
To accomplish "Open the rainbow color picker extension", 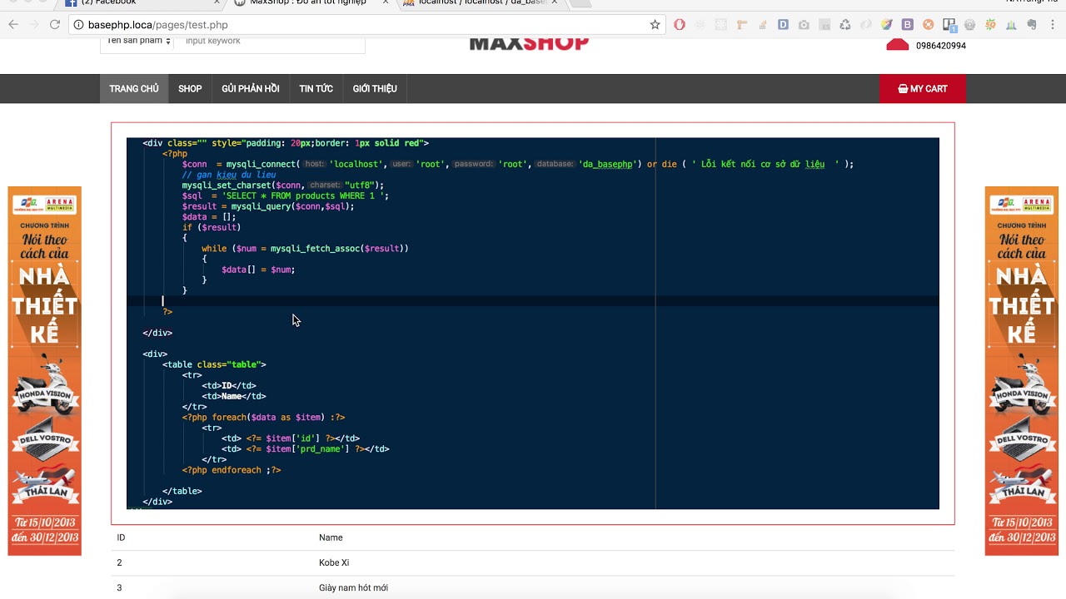I will coord(887,25).
